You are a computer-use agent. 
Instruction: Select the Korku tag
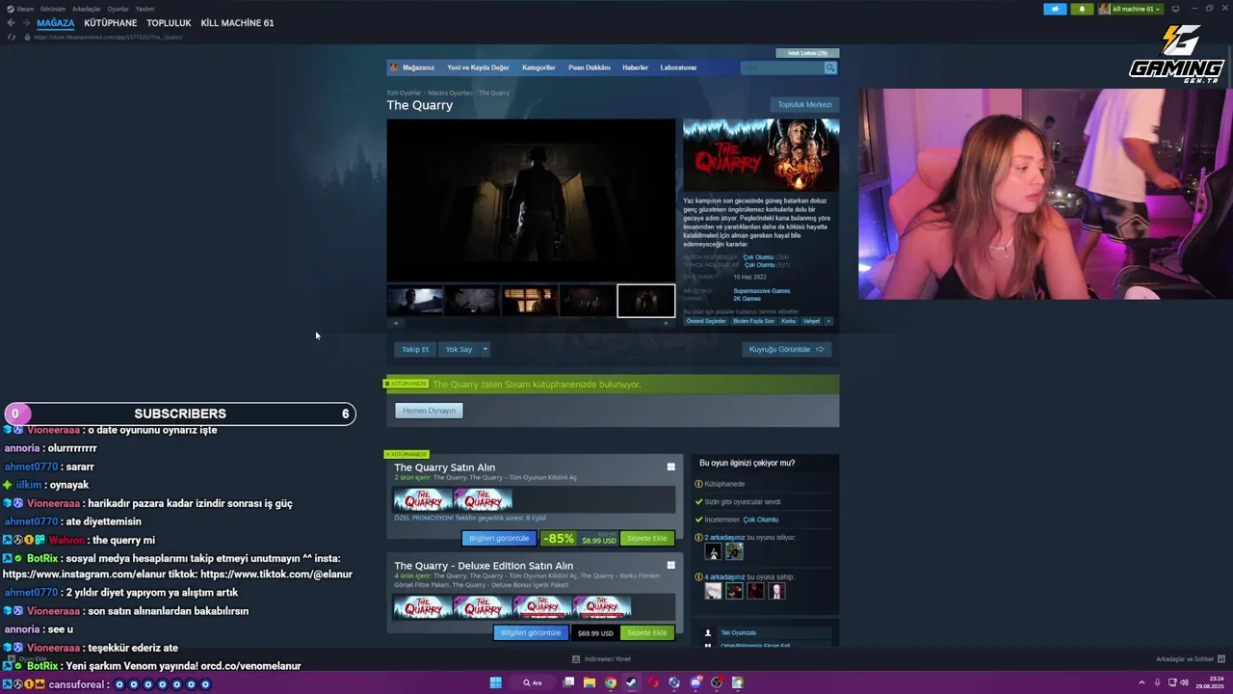click(788, 321)
